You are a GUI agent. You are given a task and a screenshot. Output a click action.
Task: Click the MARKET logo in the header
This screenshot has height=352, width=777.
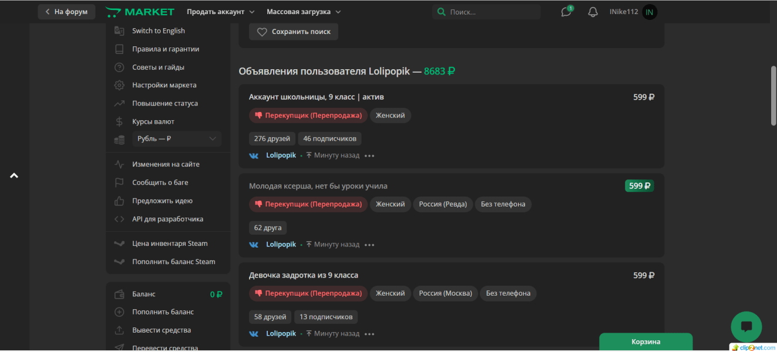[140, 11]
